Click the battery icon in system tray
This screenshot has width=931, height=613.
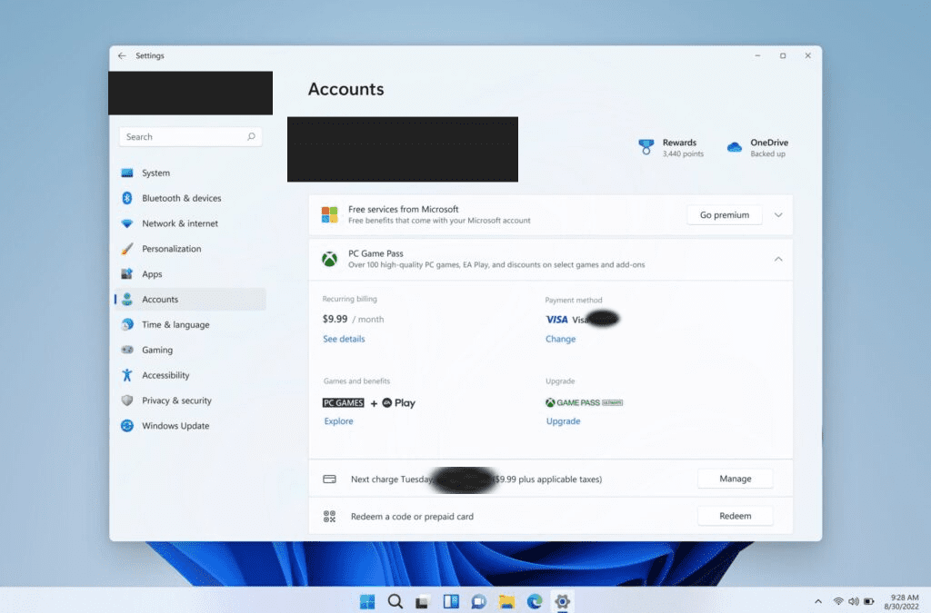point(868,602)
